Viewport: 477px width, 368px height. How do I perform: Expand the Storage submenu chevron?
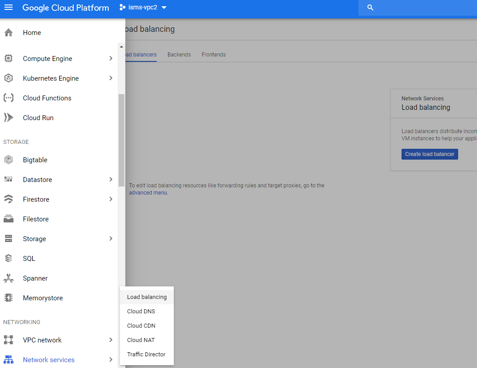pyautogui.click(x=111, y=238)
